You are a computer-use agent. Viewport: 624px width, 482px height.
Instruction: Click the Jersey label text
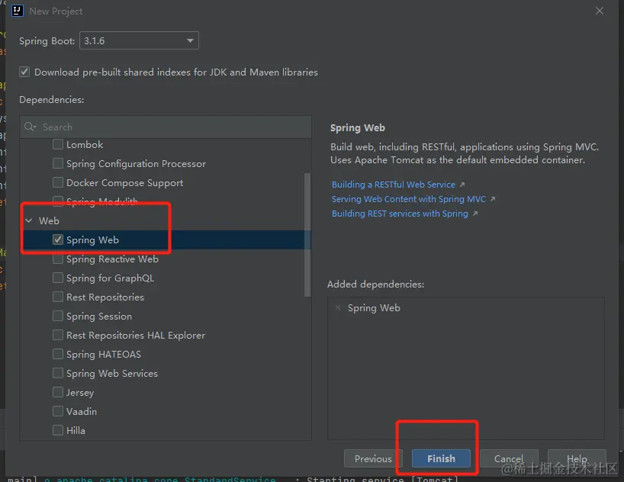coord(80,393)
